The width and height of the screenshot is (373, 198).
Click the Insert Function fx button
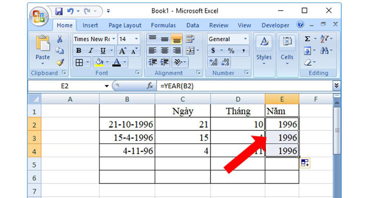tap(150, 86)
